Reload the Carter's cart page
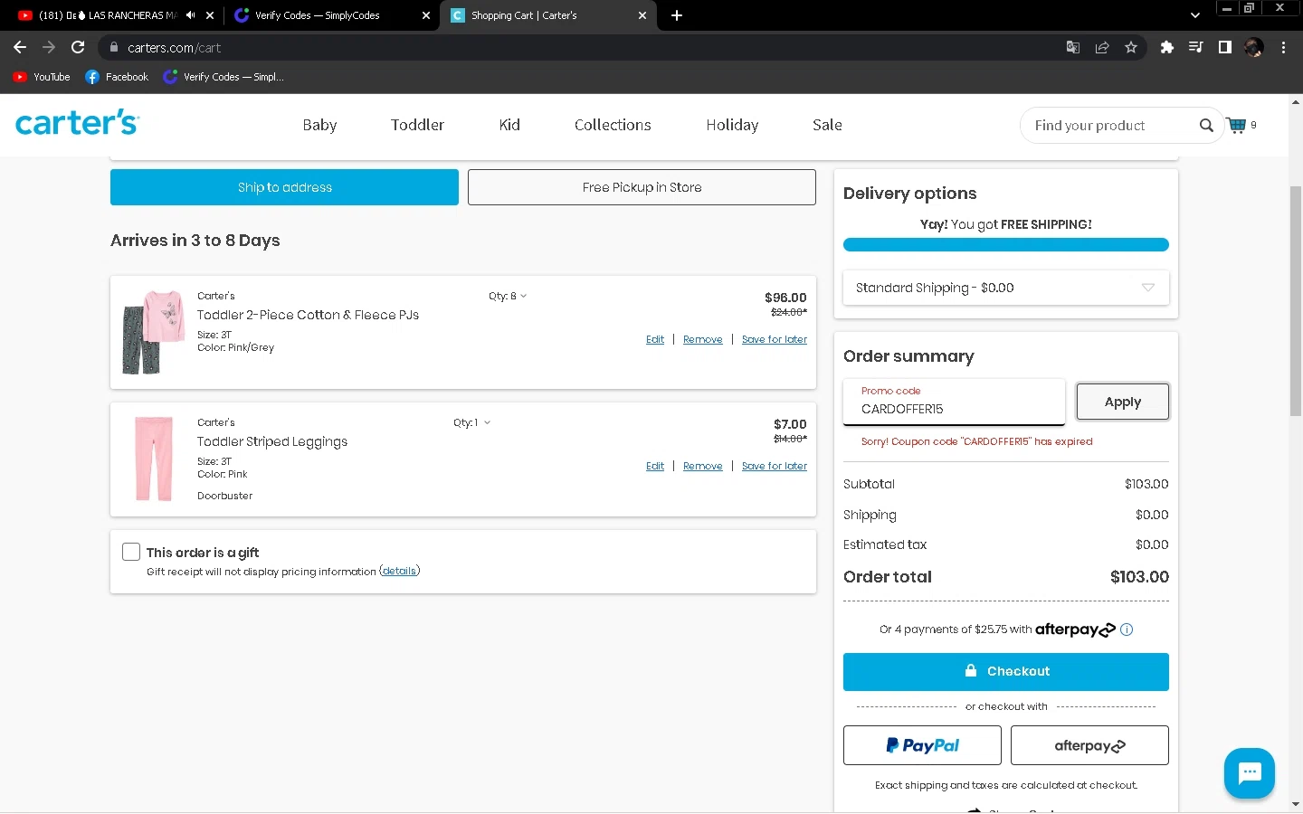1303x814 pixels. click(78, 47)
